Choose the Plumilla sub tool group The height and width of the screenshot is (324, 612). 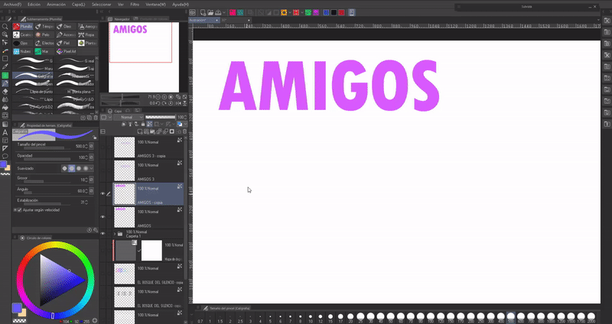point(23,27)
